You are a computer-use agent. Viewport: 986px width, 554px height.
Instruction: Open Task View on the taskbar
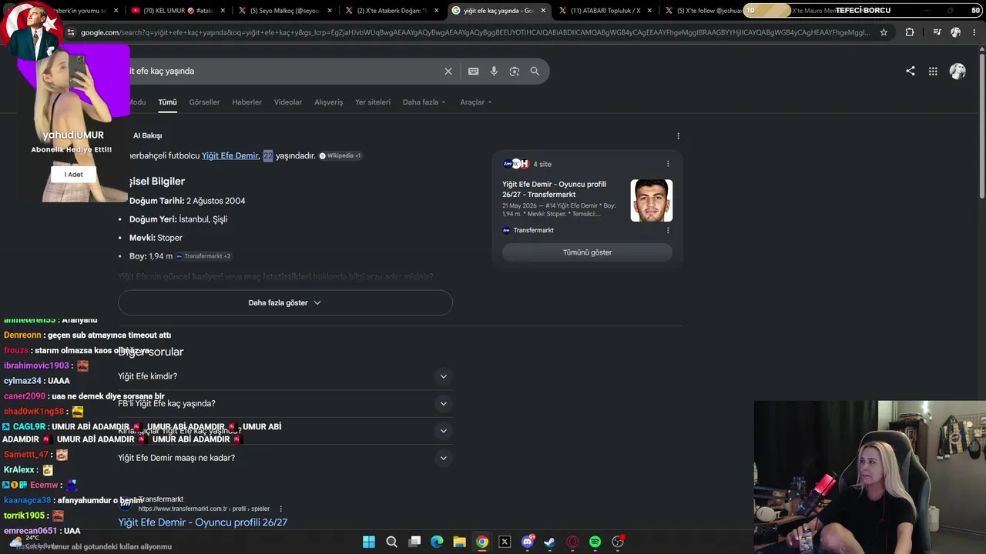[414, 542]
